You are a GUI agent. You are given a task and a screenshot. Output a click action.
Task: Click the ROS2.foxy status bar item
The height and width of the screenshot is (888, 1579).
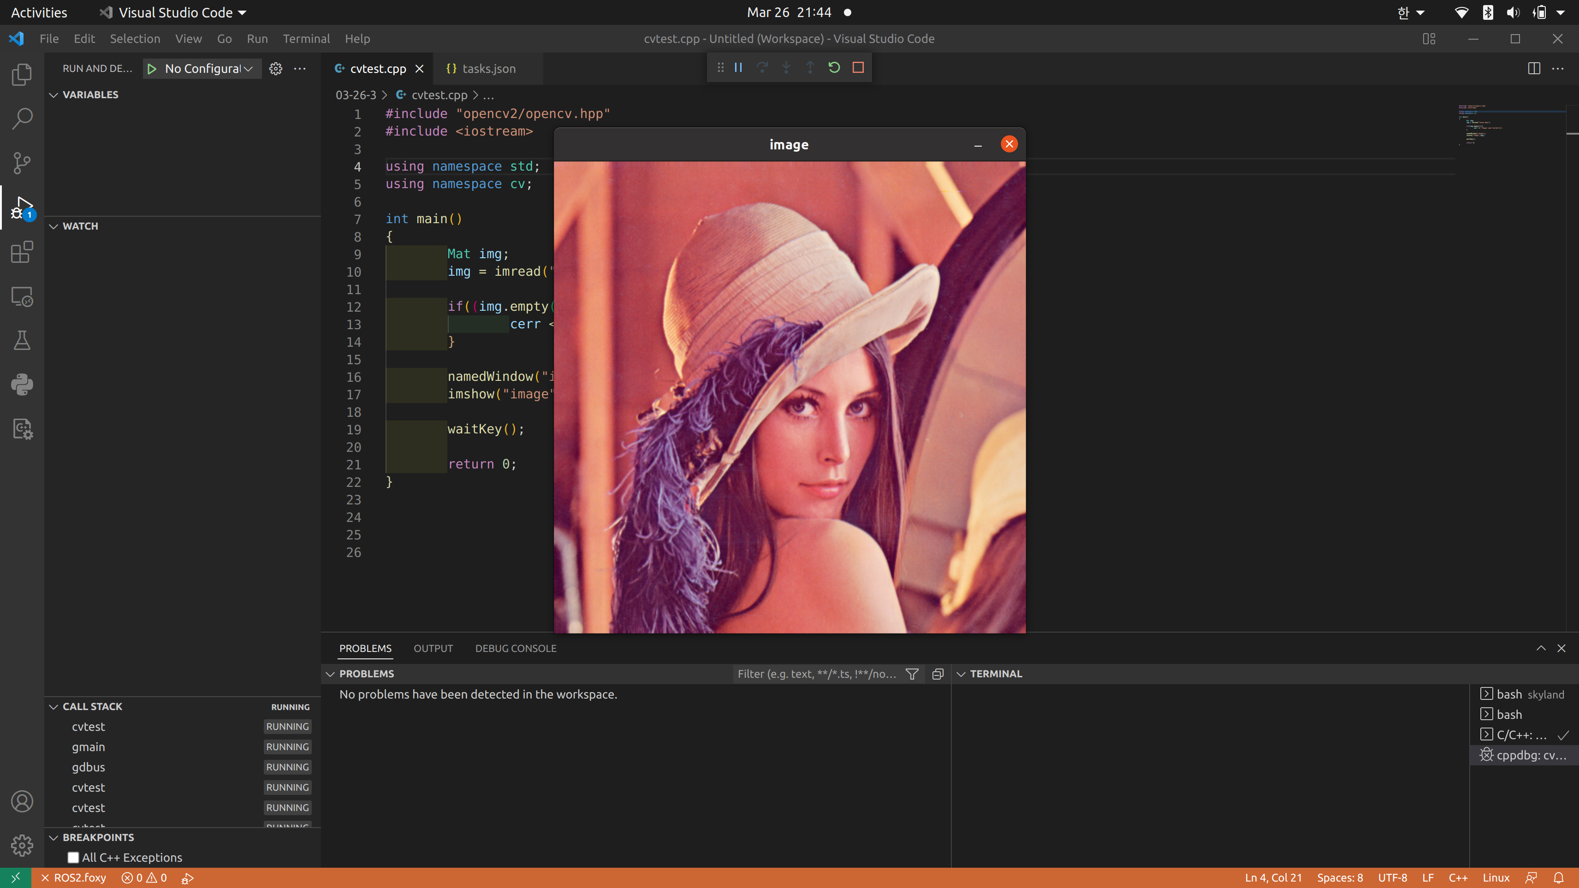74,877
